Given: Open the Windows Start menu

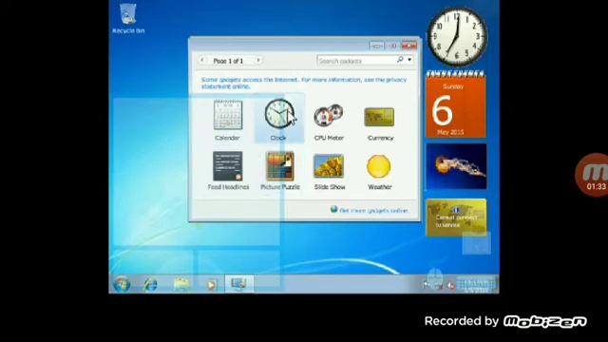Looking at the screenshot, I should tap(122, 285).
